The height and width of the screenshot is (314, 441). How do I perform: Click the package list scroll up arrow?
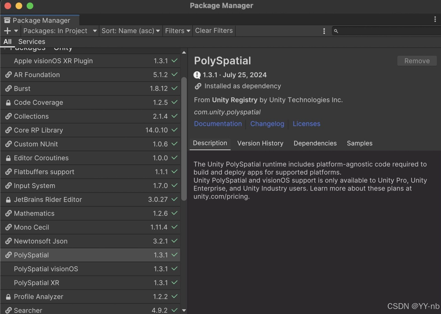click(x=184, y=52)
